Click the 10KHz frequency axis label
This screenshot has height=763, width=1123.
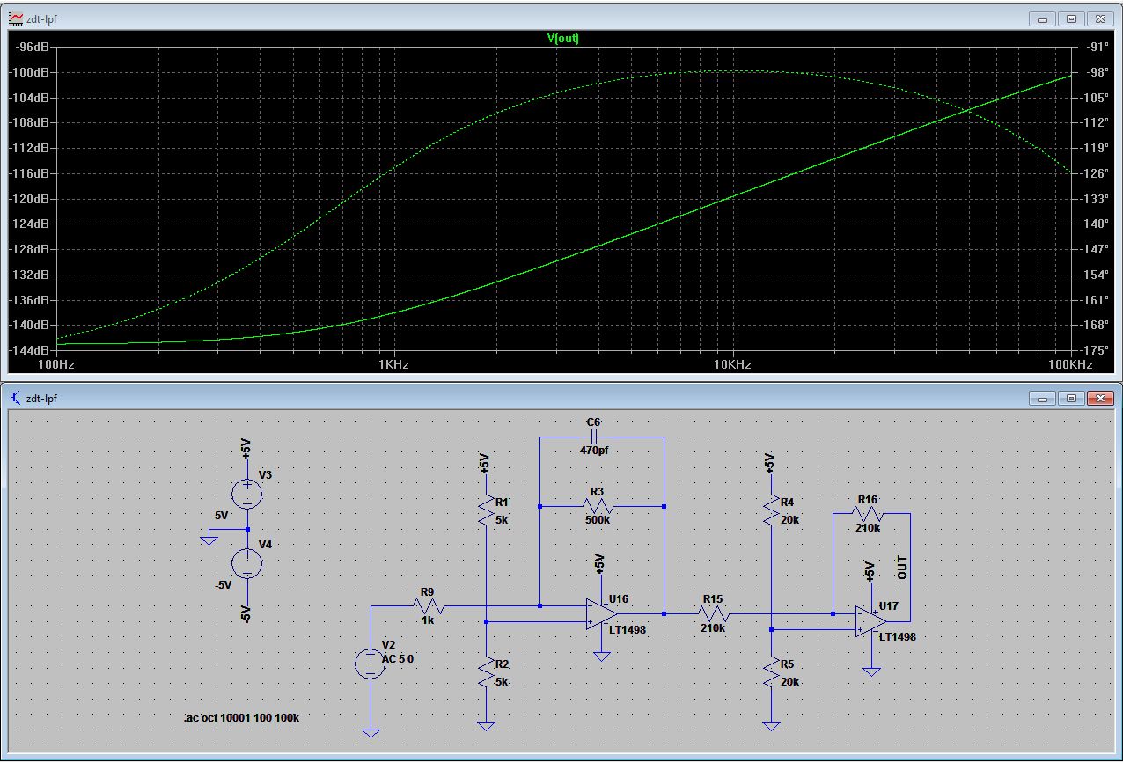731,364
